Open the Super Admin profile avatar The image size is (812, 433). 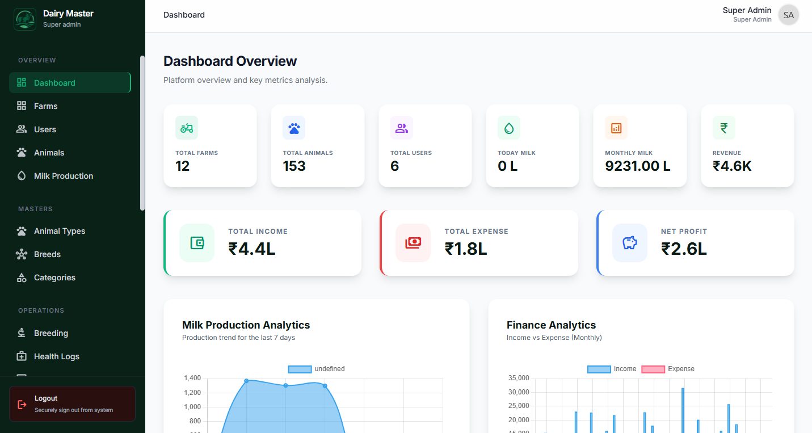788,15
